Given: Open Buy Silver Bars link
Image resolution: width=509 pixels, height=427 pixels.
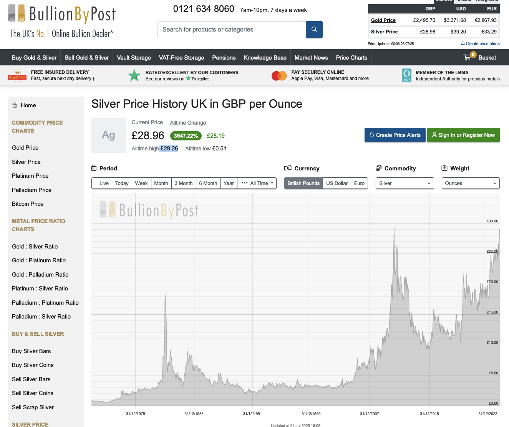Looking at the screenshot, I should (32, 351).
